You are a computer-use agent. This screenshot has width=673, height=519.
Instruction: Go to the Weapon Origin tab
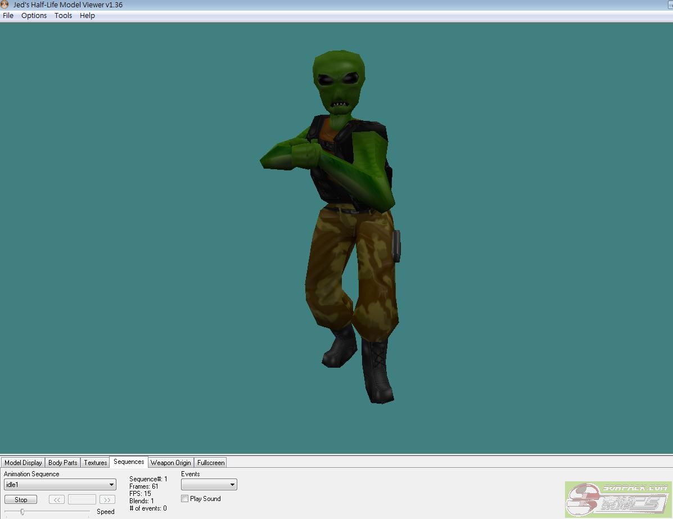pos(170,463)
